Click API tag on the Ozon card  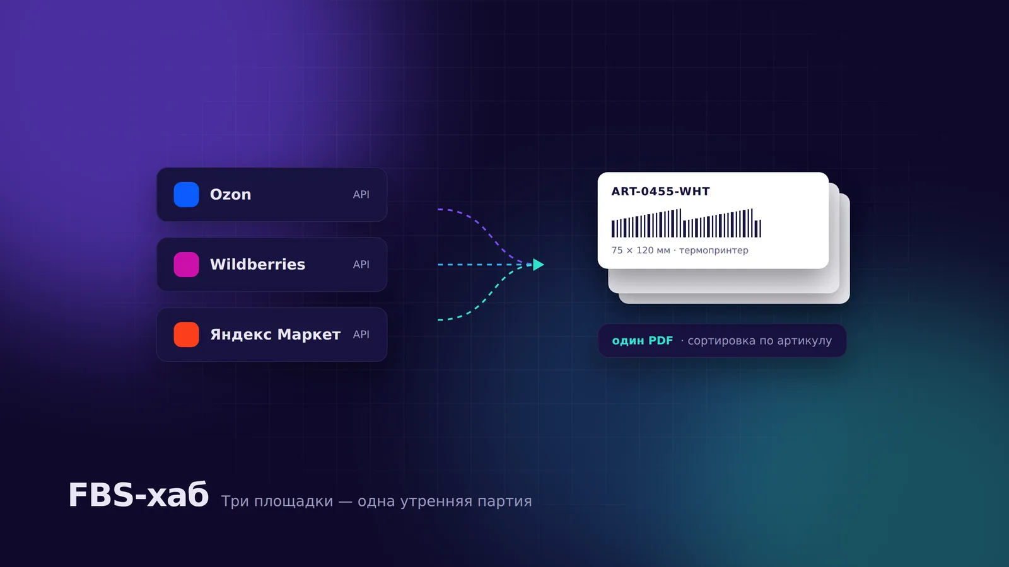pos(361,195)
